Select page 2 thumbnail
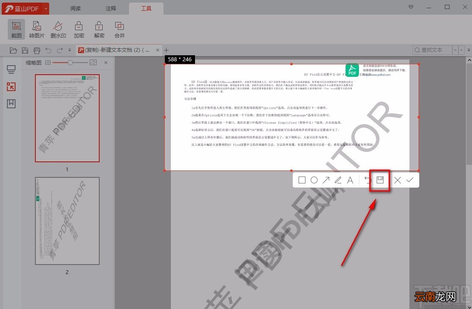The image size is (472, 309). [x=67, y=221]
